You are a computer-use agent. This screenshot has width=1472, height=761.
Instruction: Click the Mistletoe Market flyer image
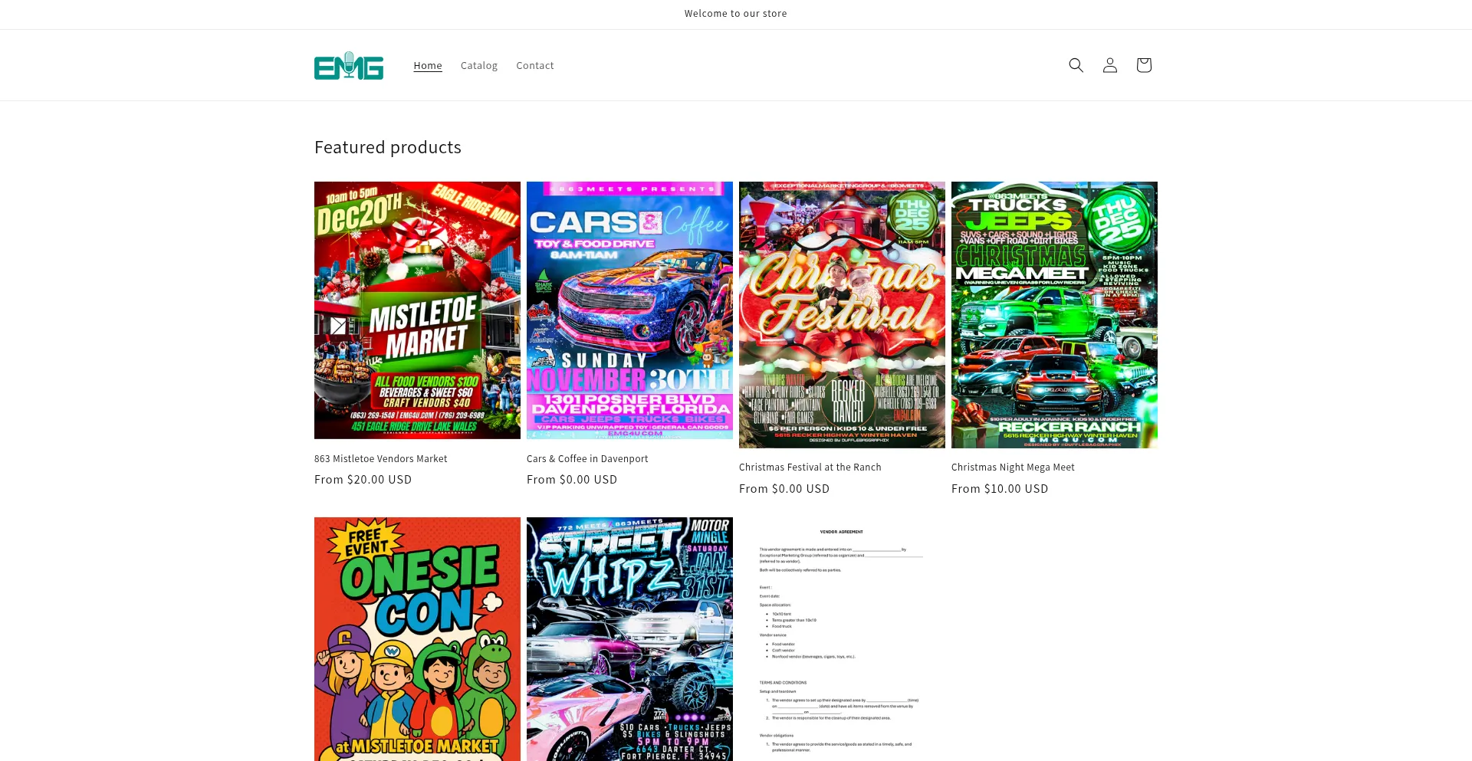click(417, 310)
